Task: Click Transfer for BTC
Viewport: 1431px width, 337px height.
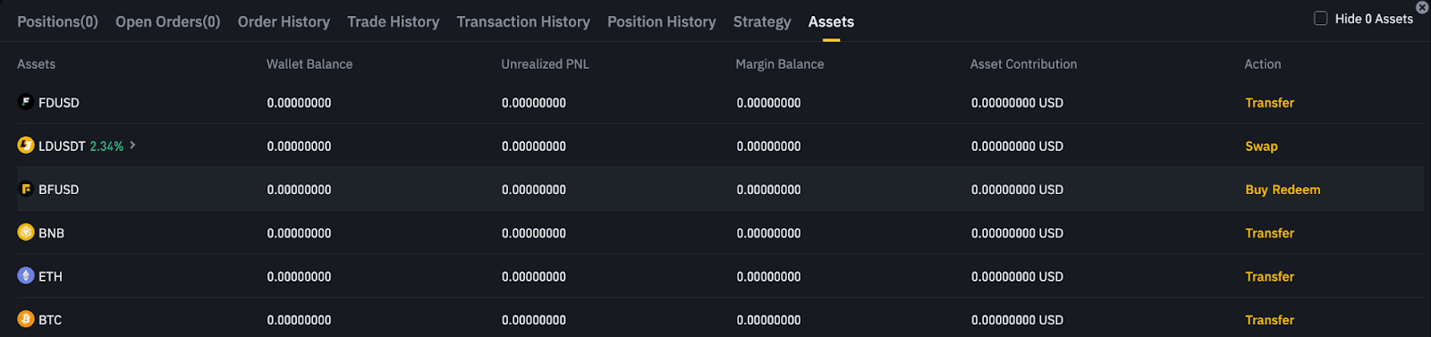Action: click(1269, 320)
